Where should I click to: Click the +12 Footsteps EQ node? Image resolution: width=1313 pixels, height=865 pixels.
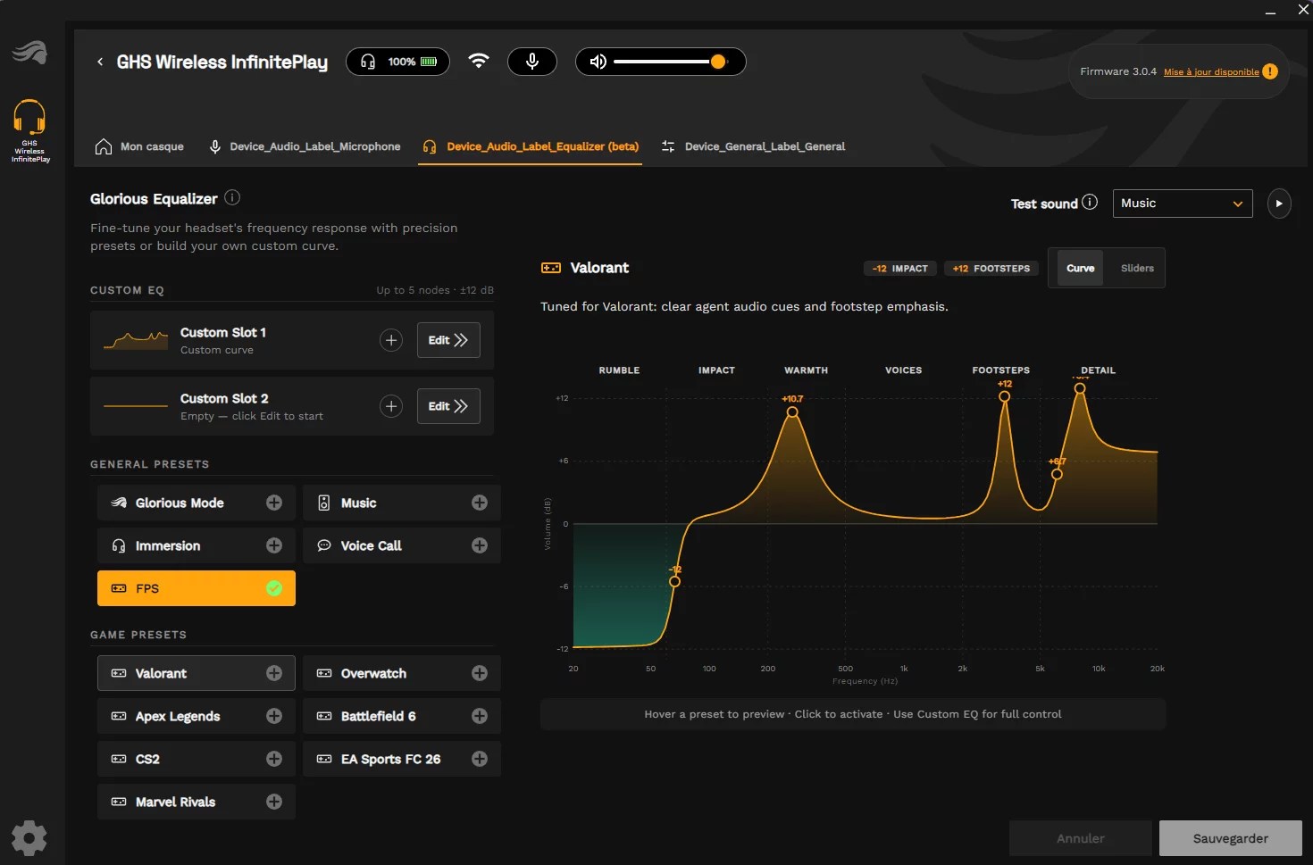coord(1005,396)
